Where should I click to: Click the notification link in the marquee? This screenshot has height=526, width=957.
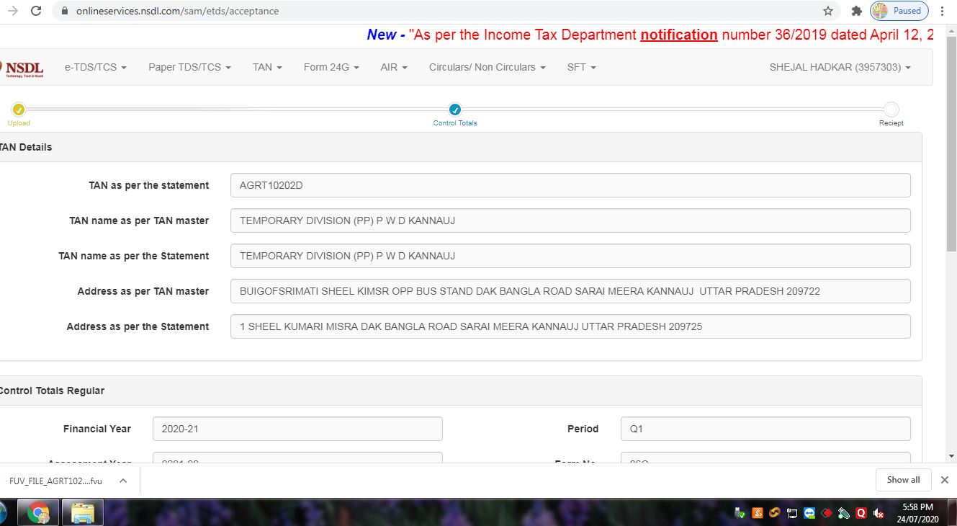point(679,35)
